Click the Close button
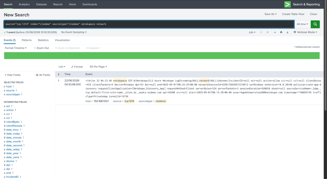Viewport: 327px width, 179px height. coord(313,14)
